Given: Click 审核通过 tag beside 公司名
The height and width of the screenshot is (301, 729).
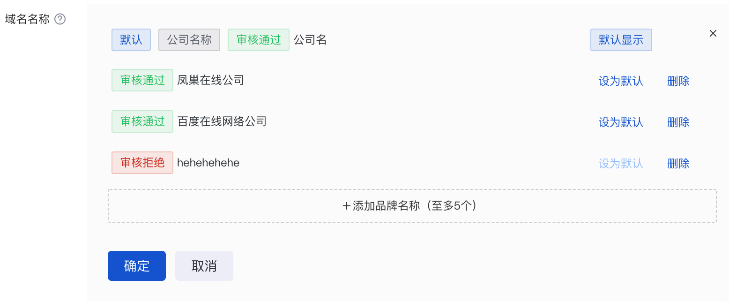Looking at the screenshot, I should (259, 40).
